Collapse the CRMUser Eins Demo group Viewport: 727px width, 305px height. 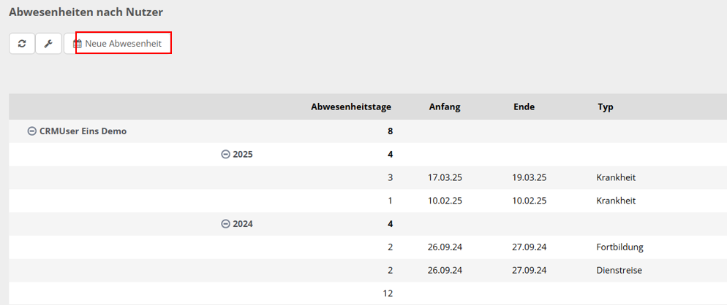click(x=31, y=131)
